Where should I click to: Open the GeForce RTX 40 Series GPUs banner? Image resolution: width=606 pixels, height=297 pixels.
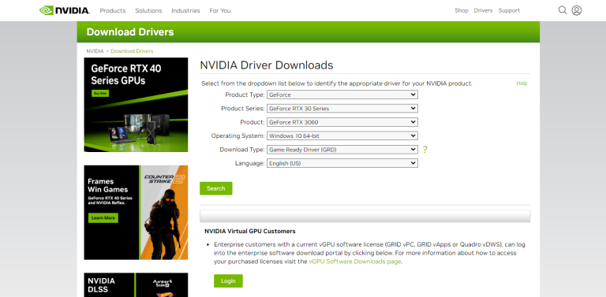point(136,105)
